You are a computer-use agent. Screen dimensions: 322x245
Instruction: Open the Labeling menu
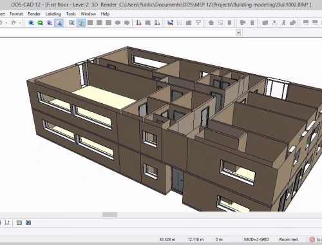pos(53,14)
